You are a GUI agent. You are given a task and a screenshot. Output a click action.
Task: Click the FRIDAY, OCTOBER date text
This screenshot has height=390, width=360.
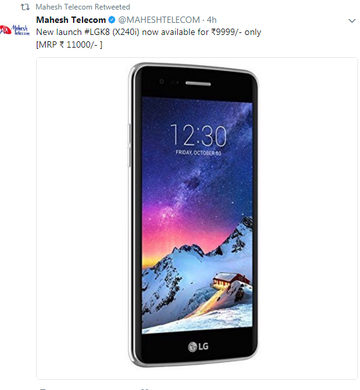click(x=198, y=152)
